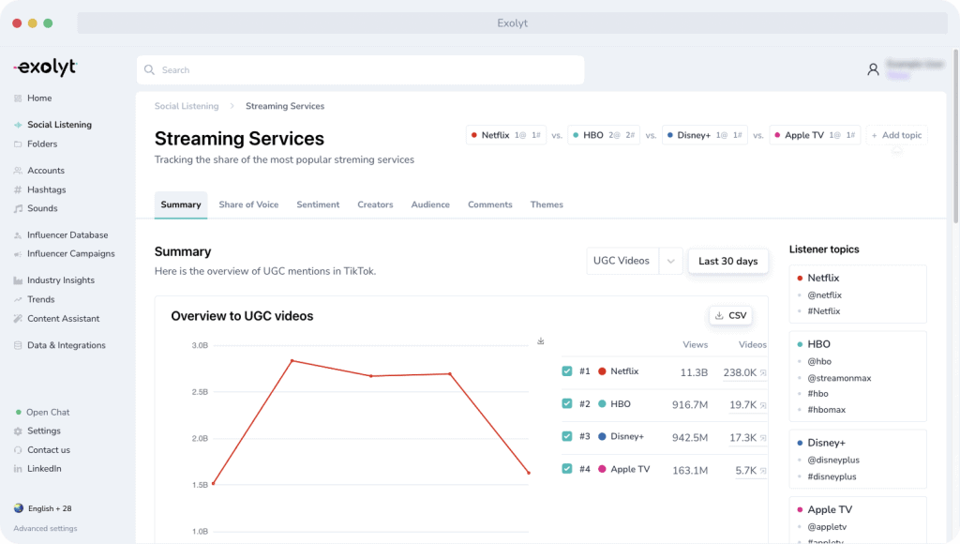
Task: Click the English + 28 language selector
Action: tap(43, 508)
